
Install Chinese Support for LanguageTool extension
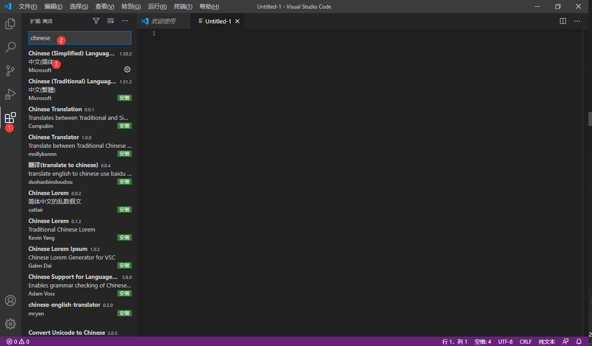coord(125,293)
